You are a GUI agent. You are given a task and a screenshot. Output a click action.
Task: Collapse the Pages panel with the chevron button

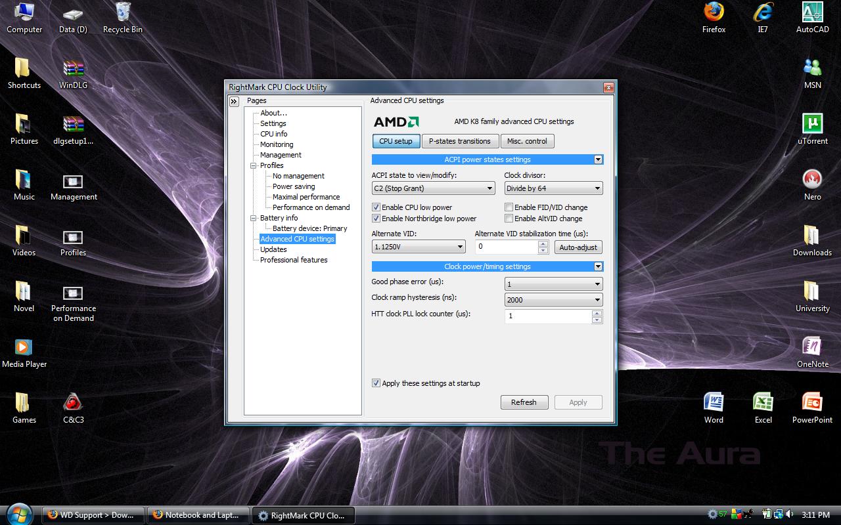click(234, 102)
